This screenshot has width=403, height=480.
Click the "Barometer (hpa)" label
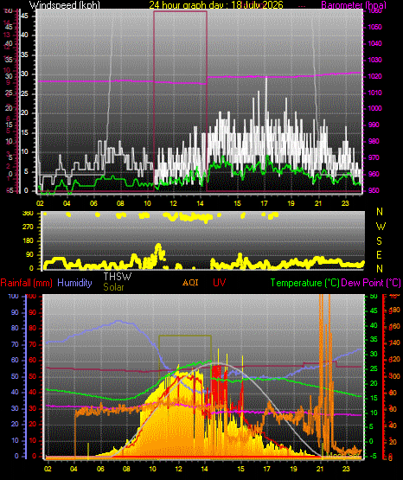(354, 5)
